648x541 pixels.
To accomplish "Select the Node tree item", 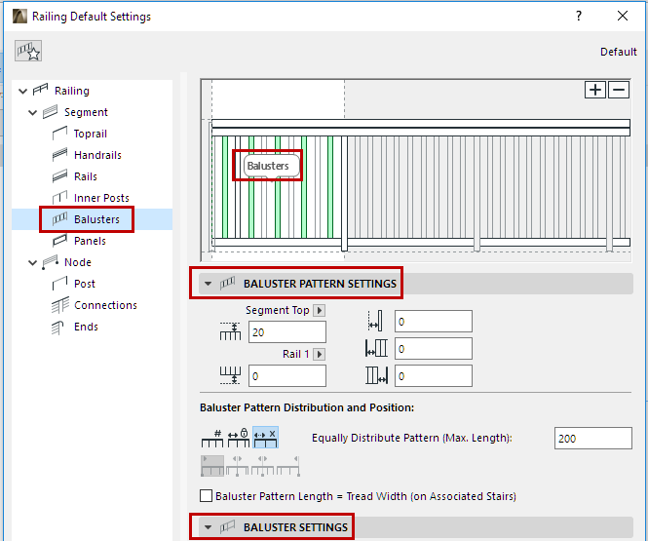I will (78, 262).
